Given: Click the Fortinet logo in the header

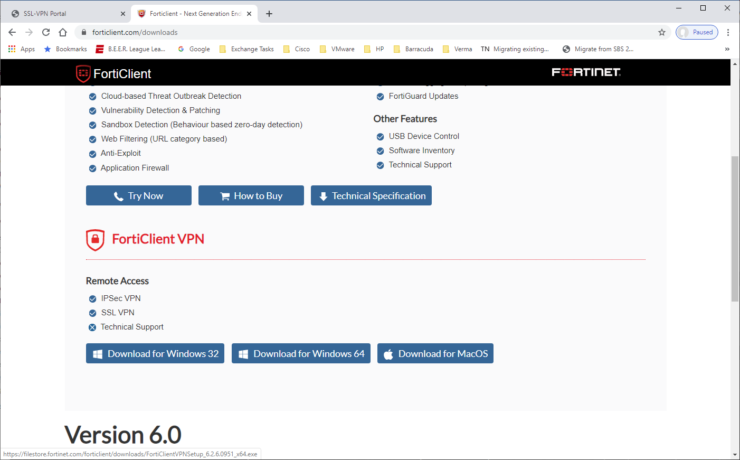Looking at the screenshot, I should [586, 72].
